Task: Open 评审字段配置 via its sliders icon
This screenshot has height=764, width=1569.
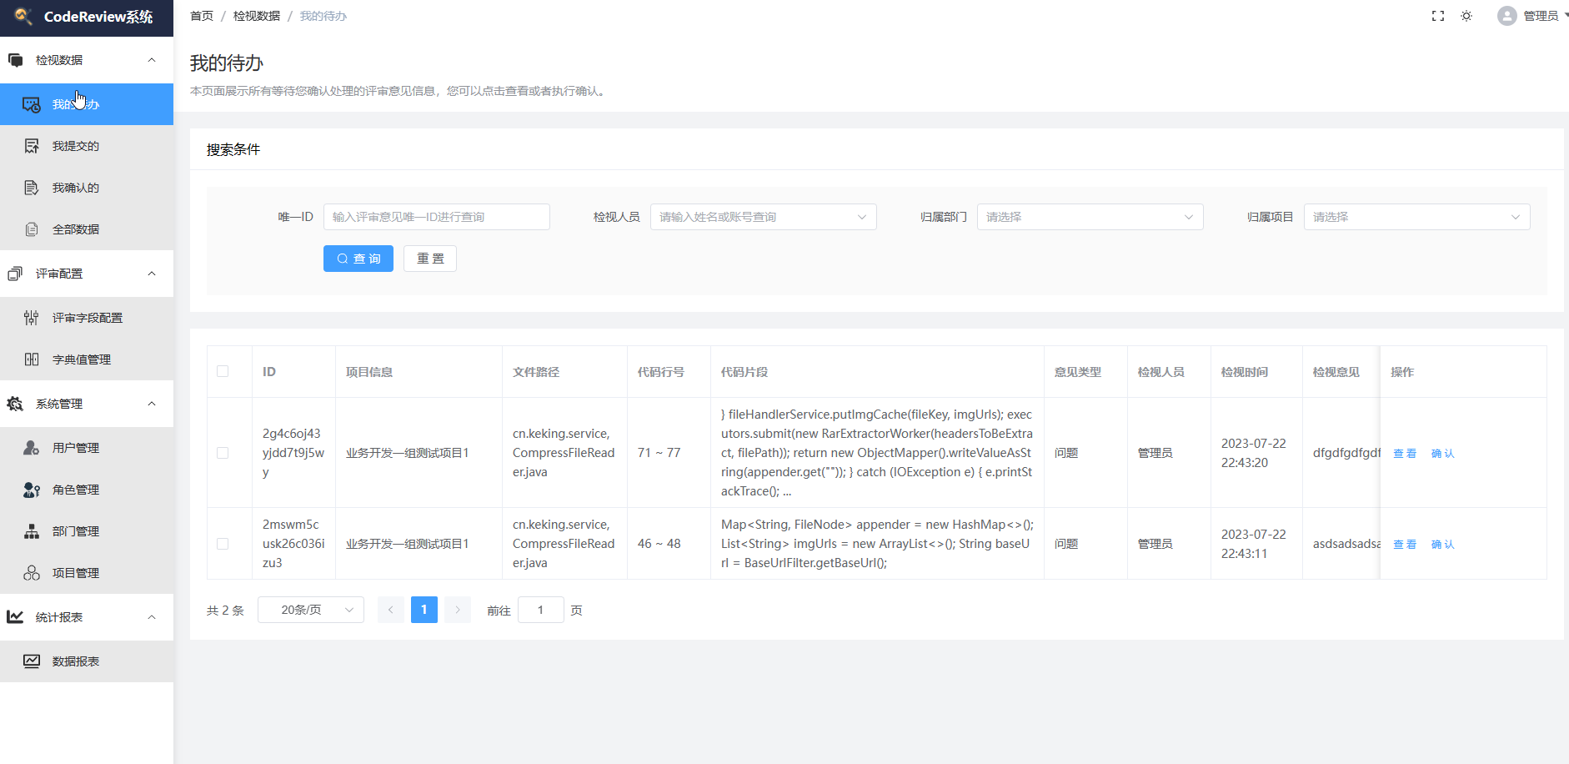Action: (x=32, y=318)
